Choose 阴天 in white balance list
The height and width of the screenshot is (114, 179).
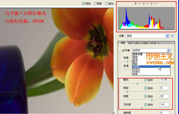click(x=151, y=61)
